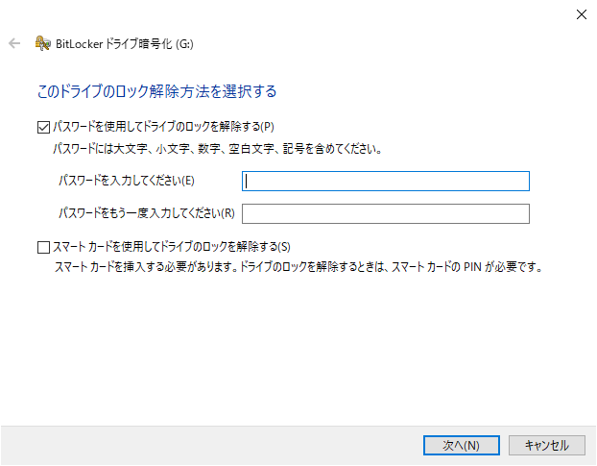
Task: Click the gray footer bar left of 次へ(N)
Action: (211, 445)
